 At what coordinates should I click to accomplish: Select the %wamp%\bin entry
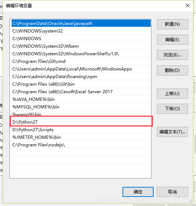[x=80, y=114]
